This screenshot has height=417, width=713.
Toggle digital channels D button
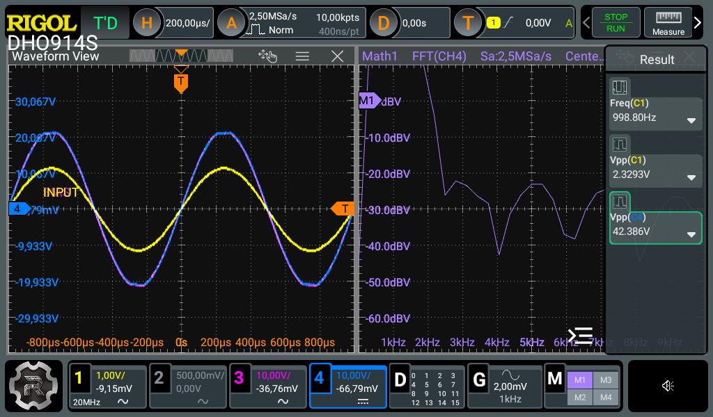click(400, 379)
